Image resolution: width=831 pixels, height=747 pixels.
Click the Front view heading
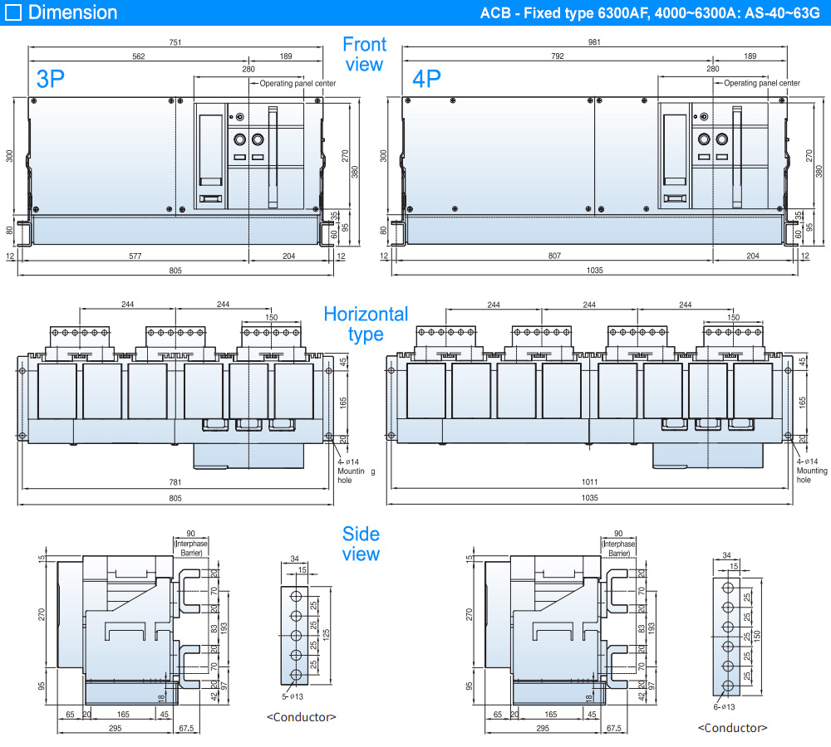coord(363,54)
